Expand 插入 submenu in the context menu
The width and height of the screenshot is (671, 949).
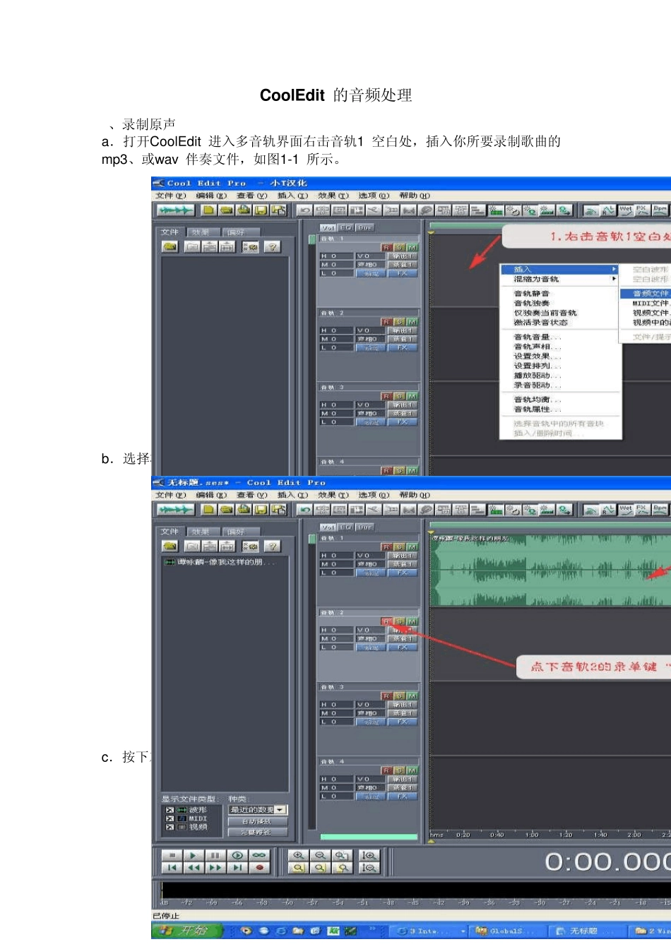(559, 269)
